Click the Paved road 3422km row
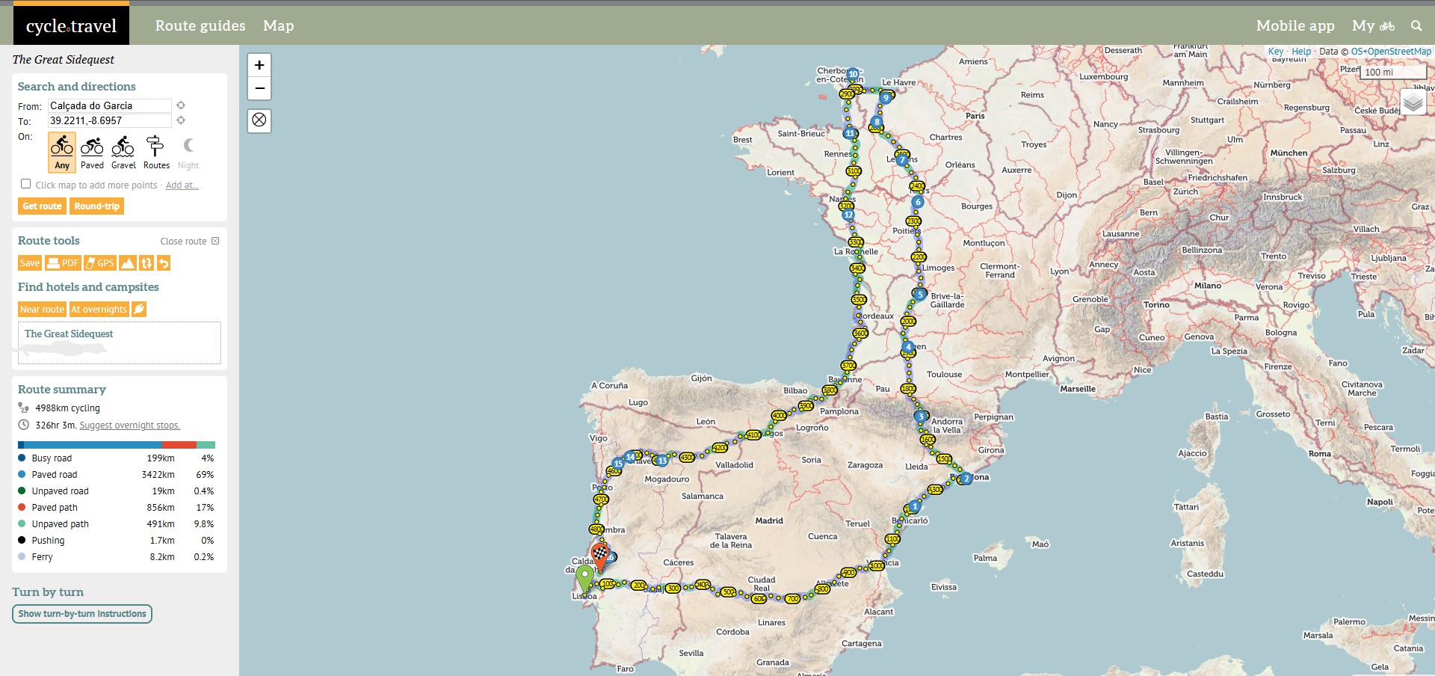Image resolution: width=1435 pixels, height=676 pixels. tap(117, 475)
